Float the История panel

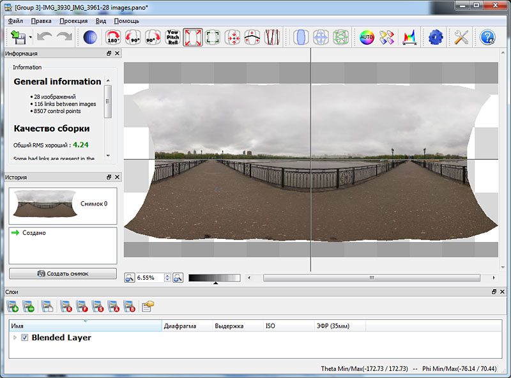109,177
